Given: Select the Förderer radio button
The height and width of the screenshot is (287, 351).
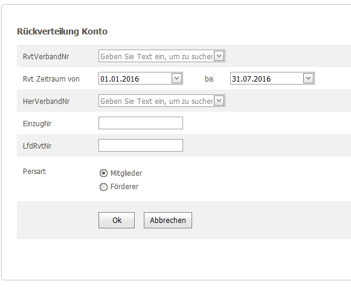Looking at the screenshot, I should (103, 187).
